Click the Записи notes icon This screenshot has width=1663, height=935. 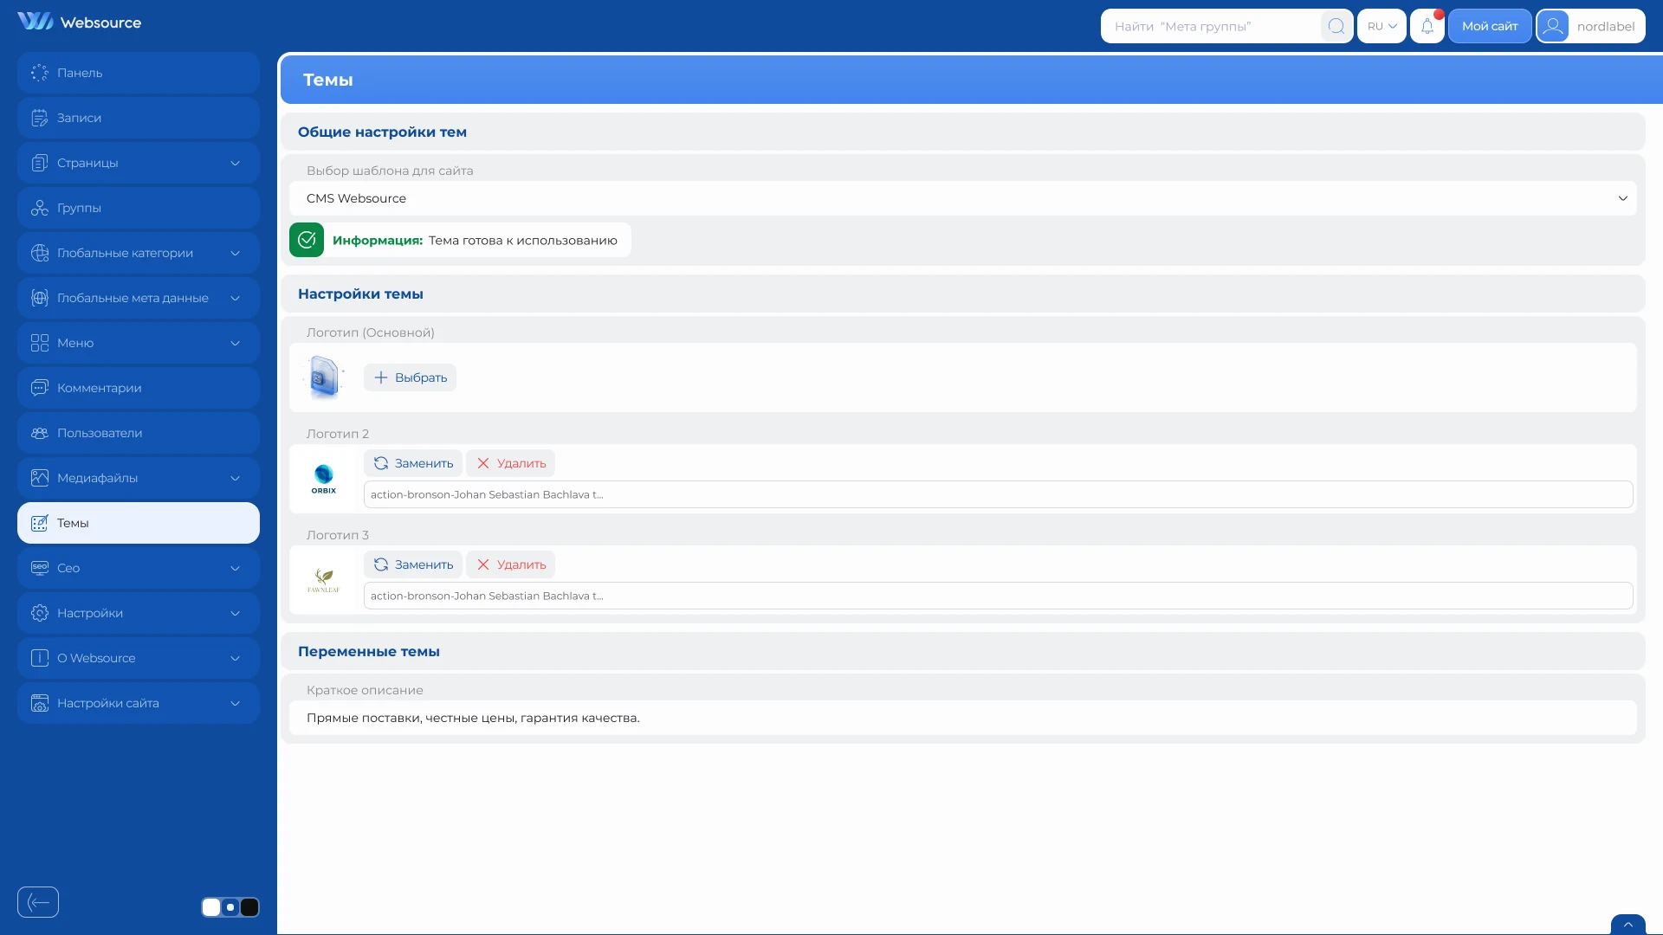tap(40, 118)
